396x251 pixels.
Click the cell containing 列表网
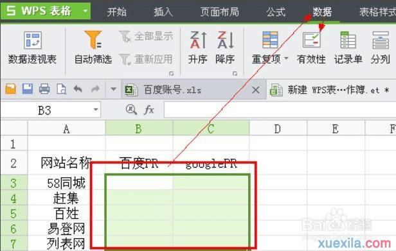tap(66, 243)
